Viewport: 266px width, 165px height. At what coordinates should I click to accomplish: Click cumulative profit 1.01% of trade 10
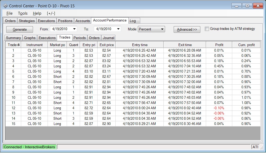(246, 97)
